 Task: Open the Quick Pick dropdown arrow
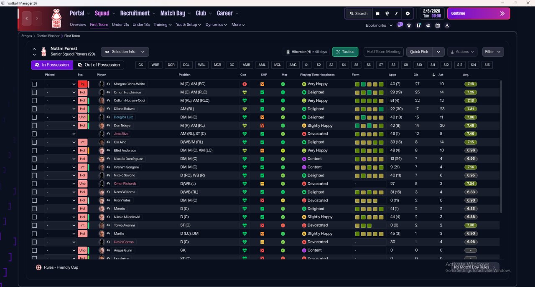coord(438,52)
